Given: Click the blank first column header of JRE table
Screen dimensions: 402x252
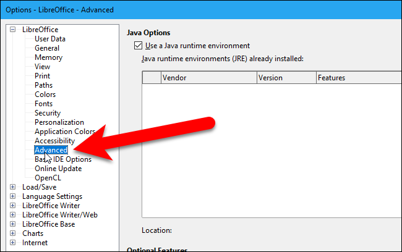Looking at the screenshot, I should coord(152,78).
